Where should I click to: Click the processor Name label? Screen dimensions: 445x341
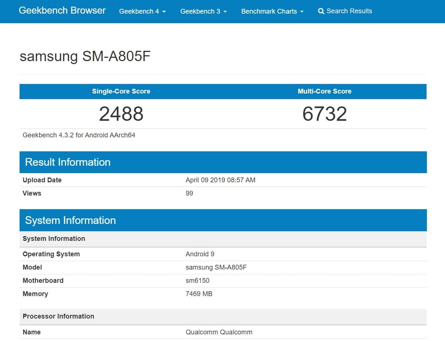[31, 332]
